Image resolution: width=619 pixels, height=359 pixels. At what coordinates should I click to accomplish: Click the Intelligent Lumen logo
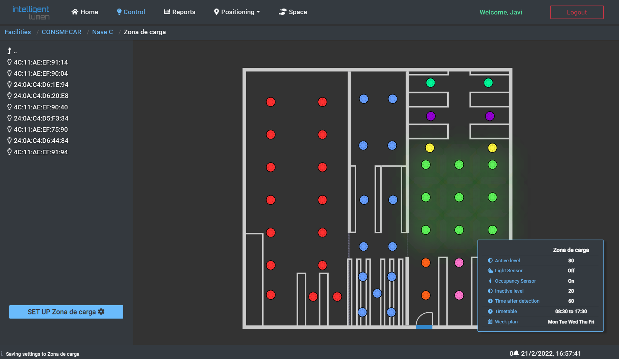pyautogui.click(x=31, y=13)
